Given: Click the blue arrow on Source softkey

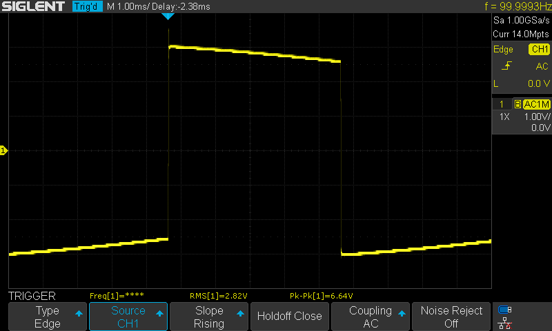Looking at the screenshot, I should pos(159,313).
